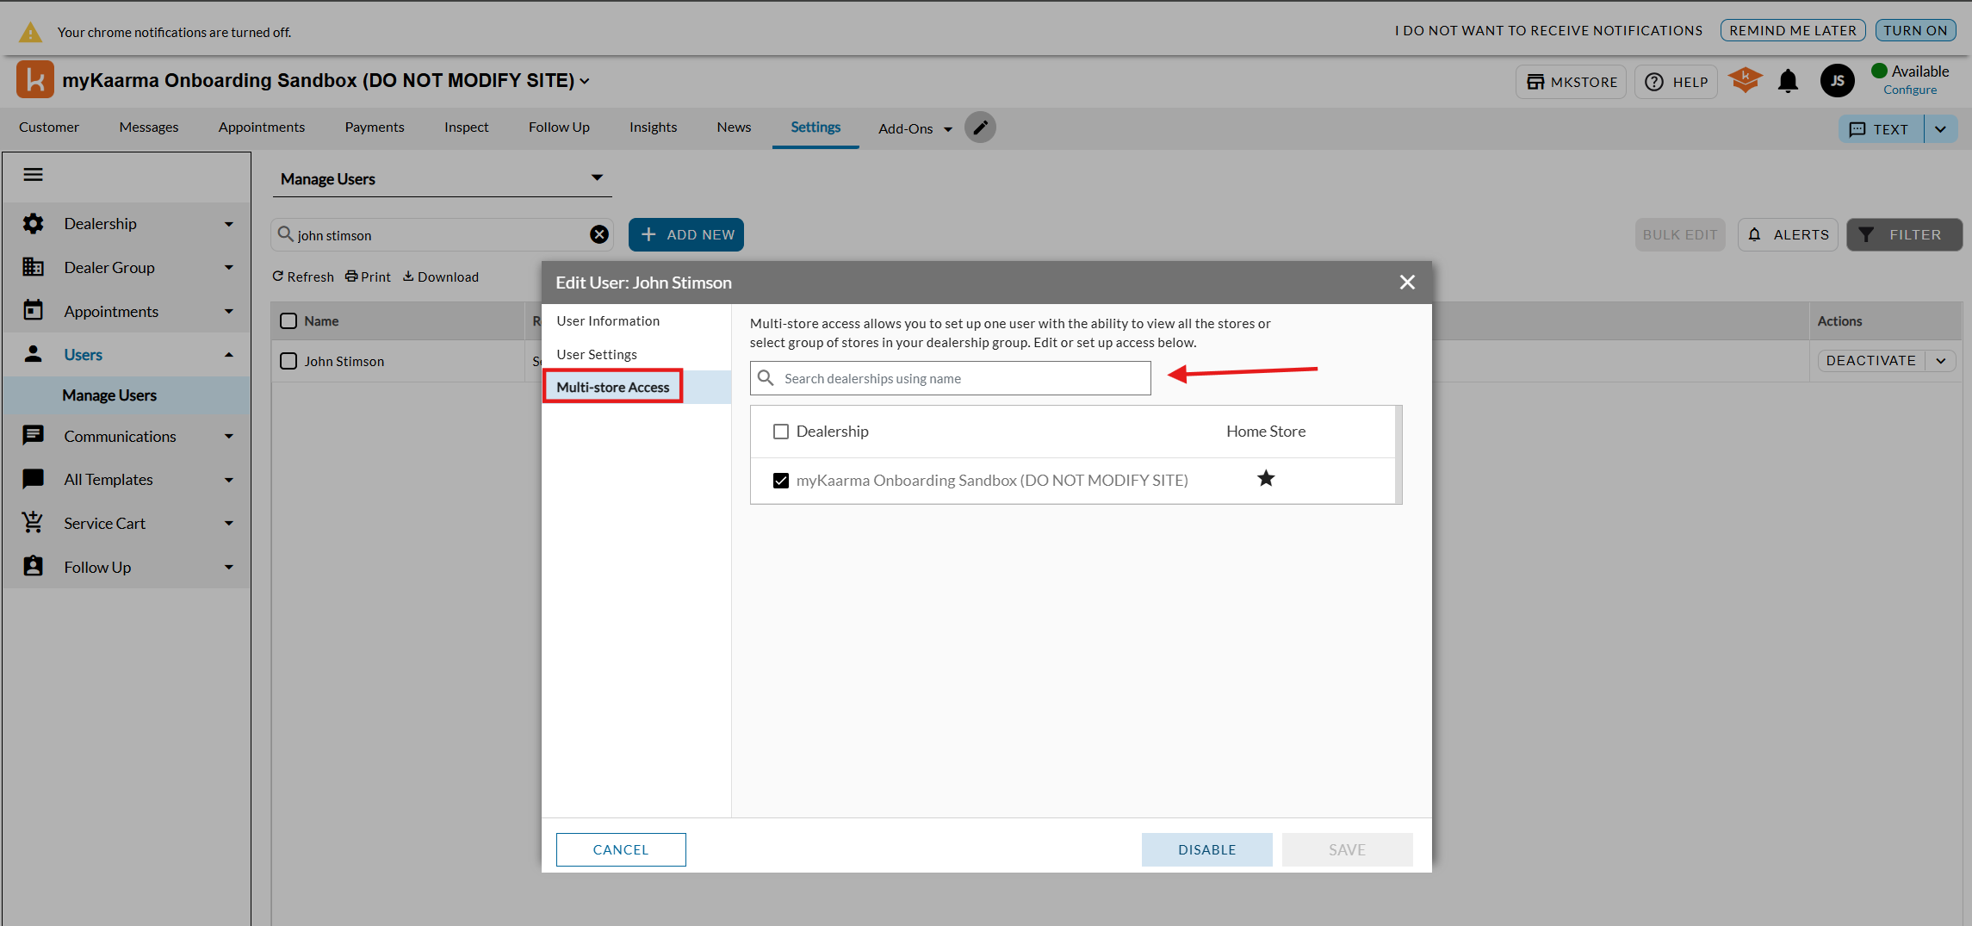Click the DISABLE button
The image size is (1972, 926).
[x=1207, y=849]
